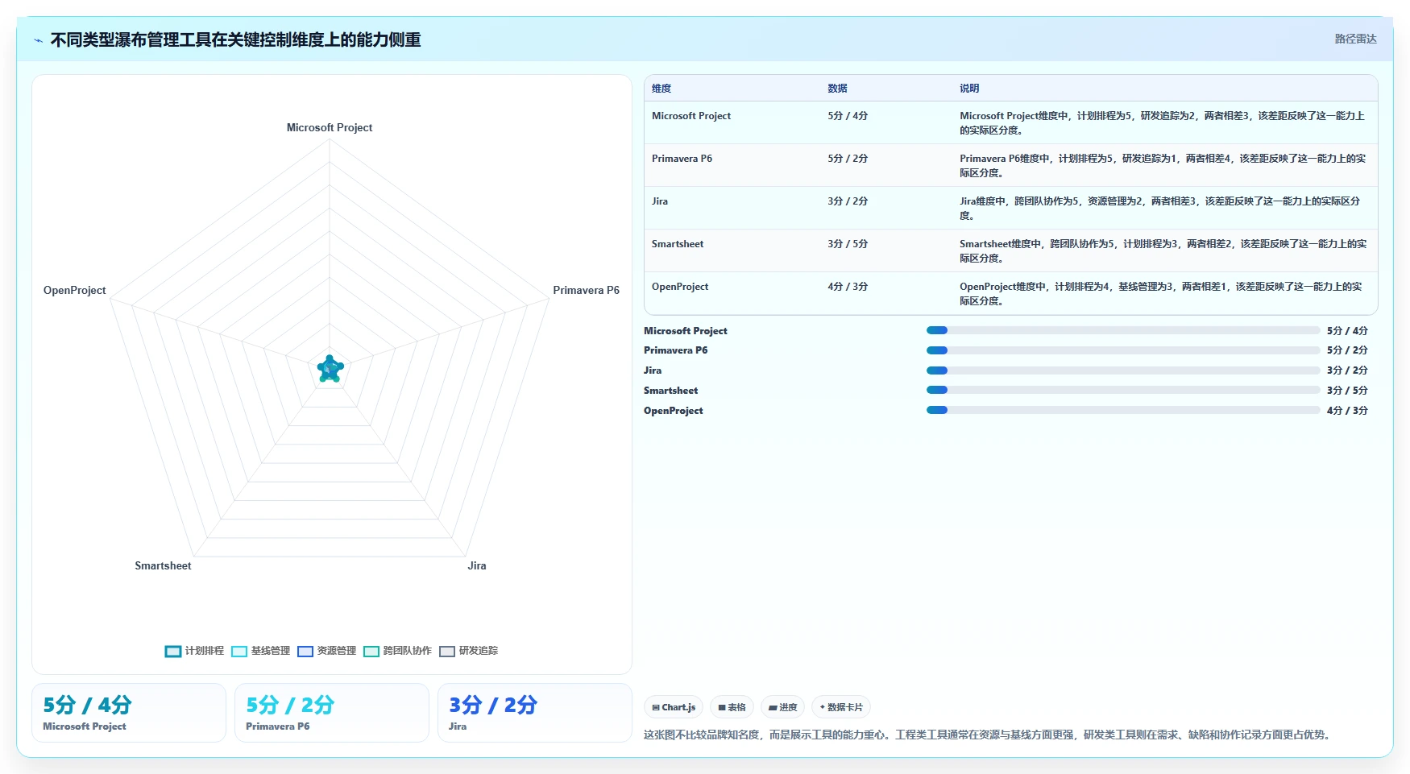
Task: Click the radar data cluster at chart center
Action: [330, 370]
